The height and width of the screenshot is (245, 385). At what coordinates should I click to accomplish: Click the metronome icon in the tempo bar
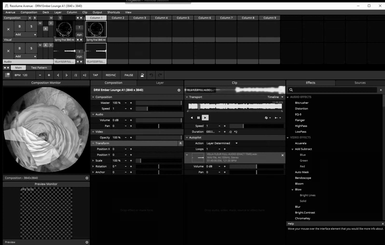[x=142, y=75]
